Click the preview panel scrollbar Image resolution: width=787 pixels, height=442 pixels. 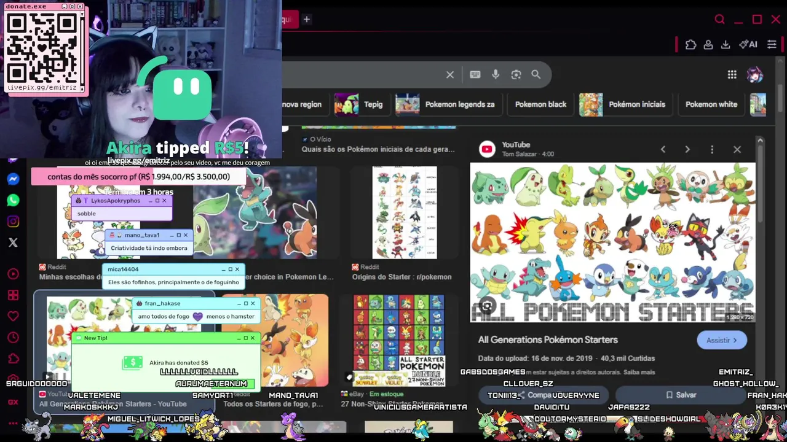pos(761,184)
